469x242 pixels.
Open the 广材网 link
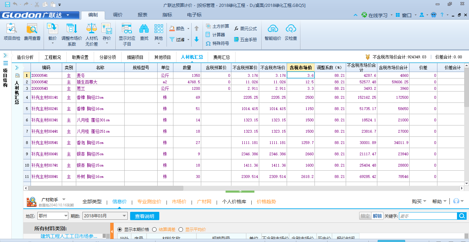point(204,202)
